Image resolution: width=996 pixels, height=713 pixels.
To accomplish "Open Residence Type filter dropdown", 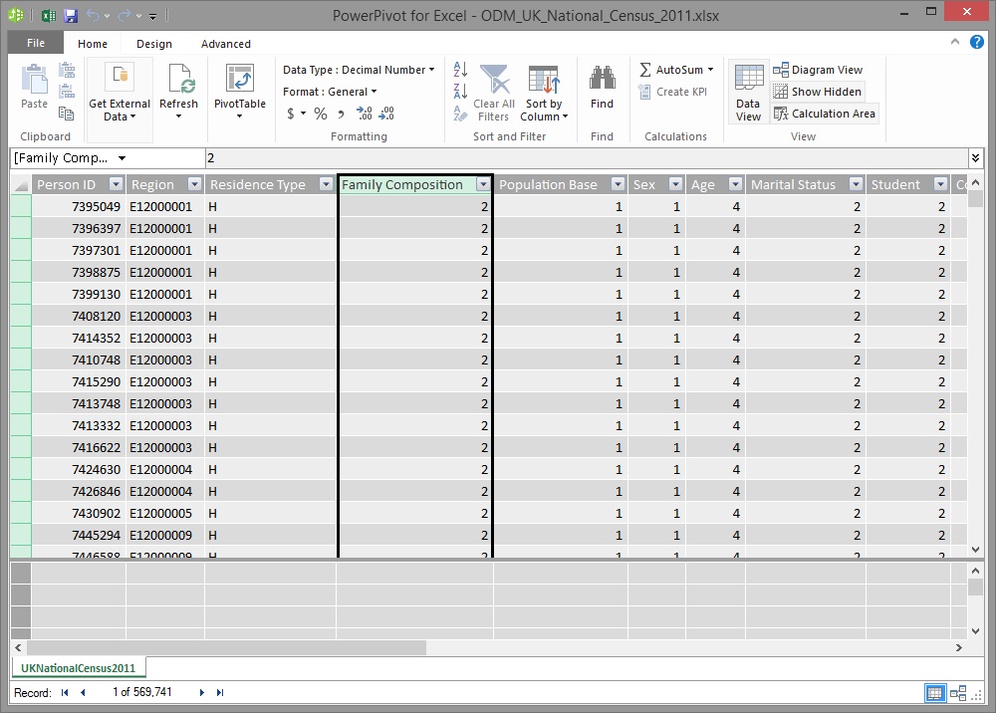I will click(x=326, y=185).
